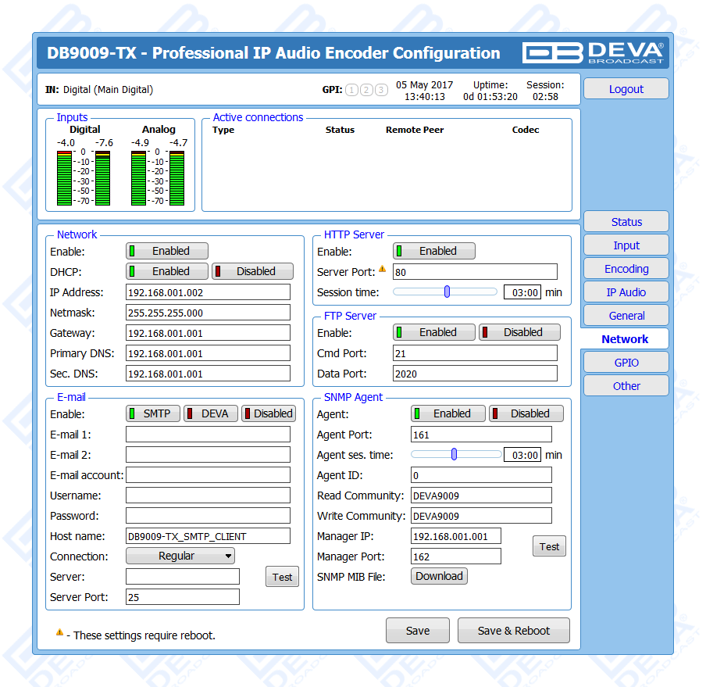The height and width of the screenshot is (687, 706).
Task: Open the IP Audio tab
Action: (626, 292)
